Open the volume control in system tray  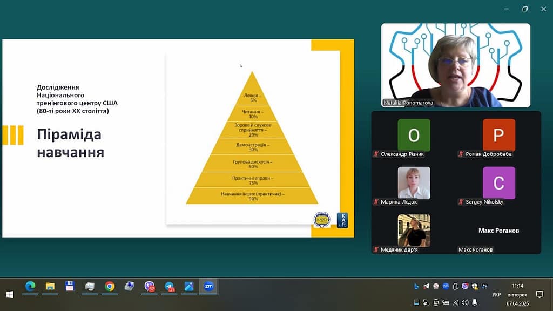tap(465, 302)
